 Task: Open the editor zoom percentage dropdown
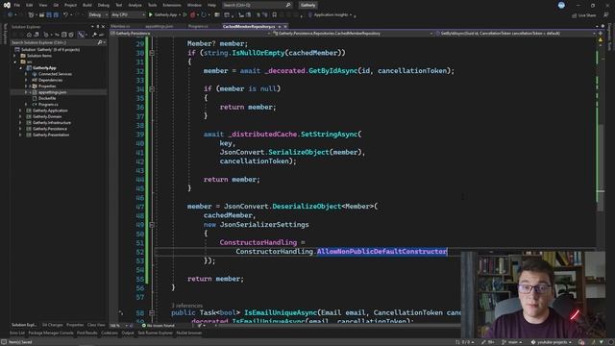coord(119,325)
